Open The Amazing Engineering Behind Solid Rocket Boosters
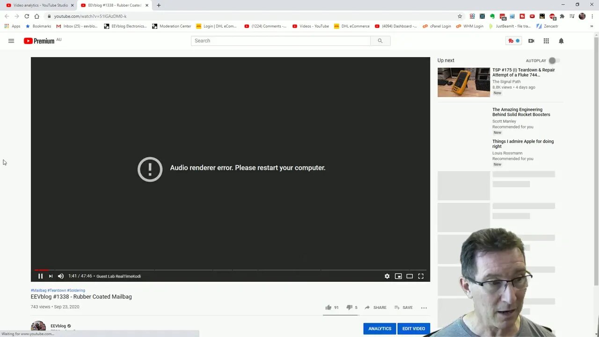 tap(521, 112)
